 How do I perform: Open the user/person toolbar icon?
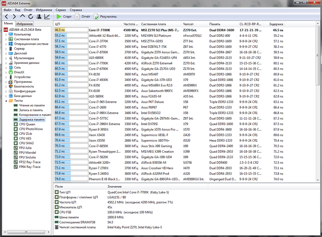coord(39,17)
